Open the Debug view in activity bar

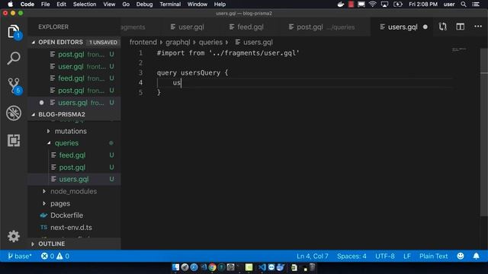[14, 113]
